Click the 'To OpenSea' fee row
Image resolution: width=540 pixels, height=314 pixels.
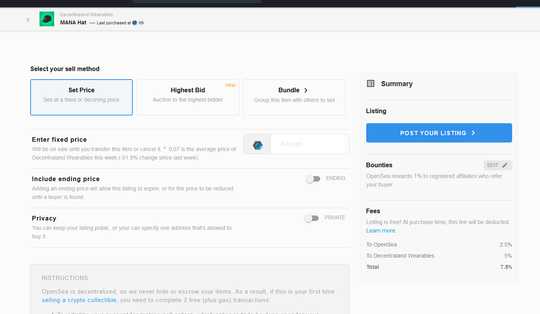point(439,244)
